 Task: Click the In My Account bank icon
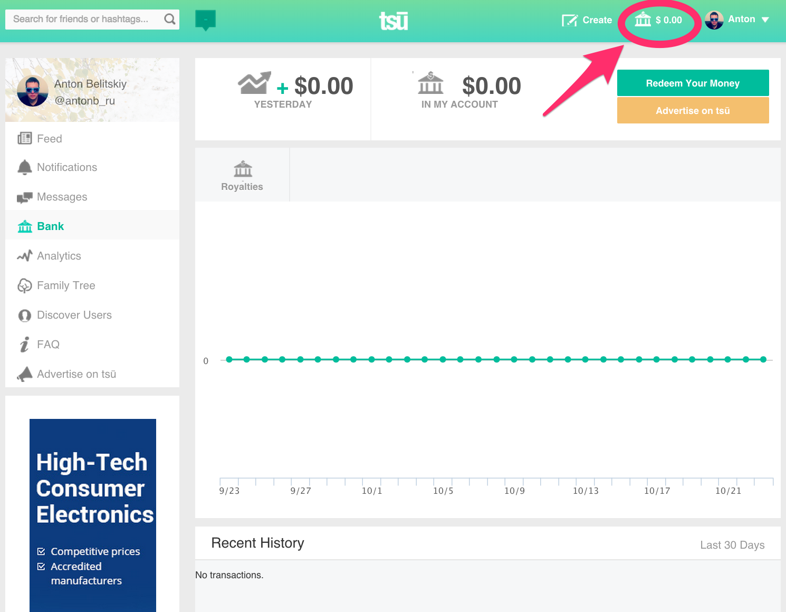click(x=430, y=83)
